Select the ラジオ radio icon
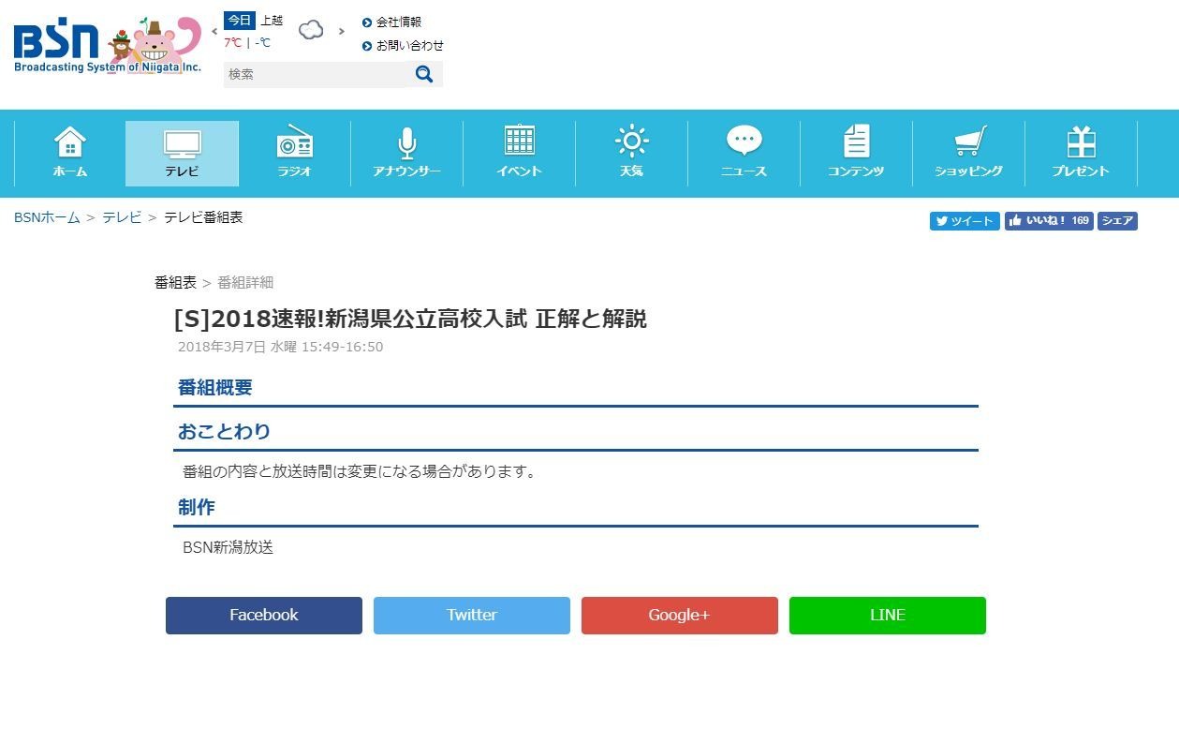The width and height of the screenshot is (1179, 729). [294, 143]
